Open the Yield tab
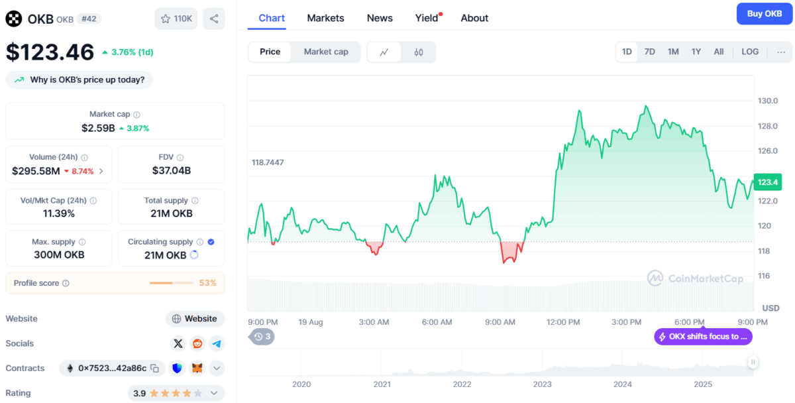 [x=428, y=18]
